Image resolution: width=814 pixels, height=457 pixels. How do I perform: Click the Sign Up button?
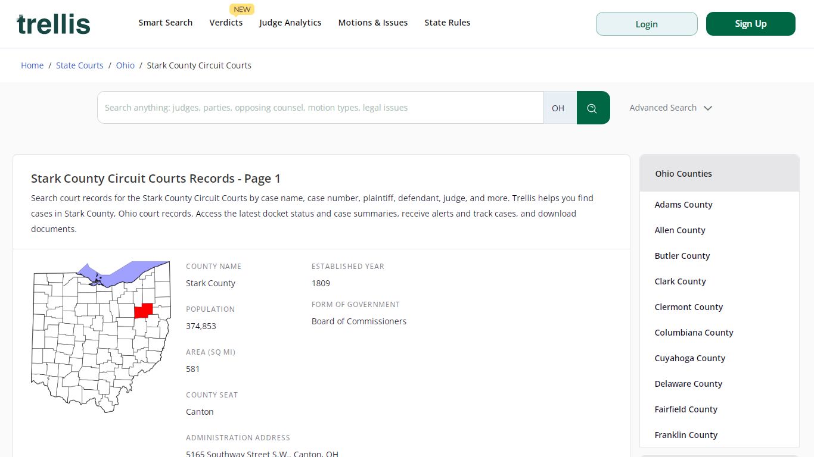[x=751, y=24]
